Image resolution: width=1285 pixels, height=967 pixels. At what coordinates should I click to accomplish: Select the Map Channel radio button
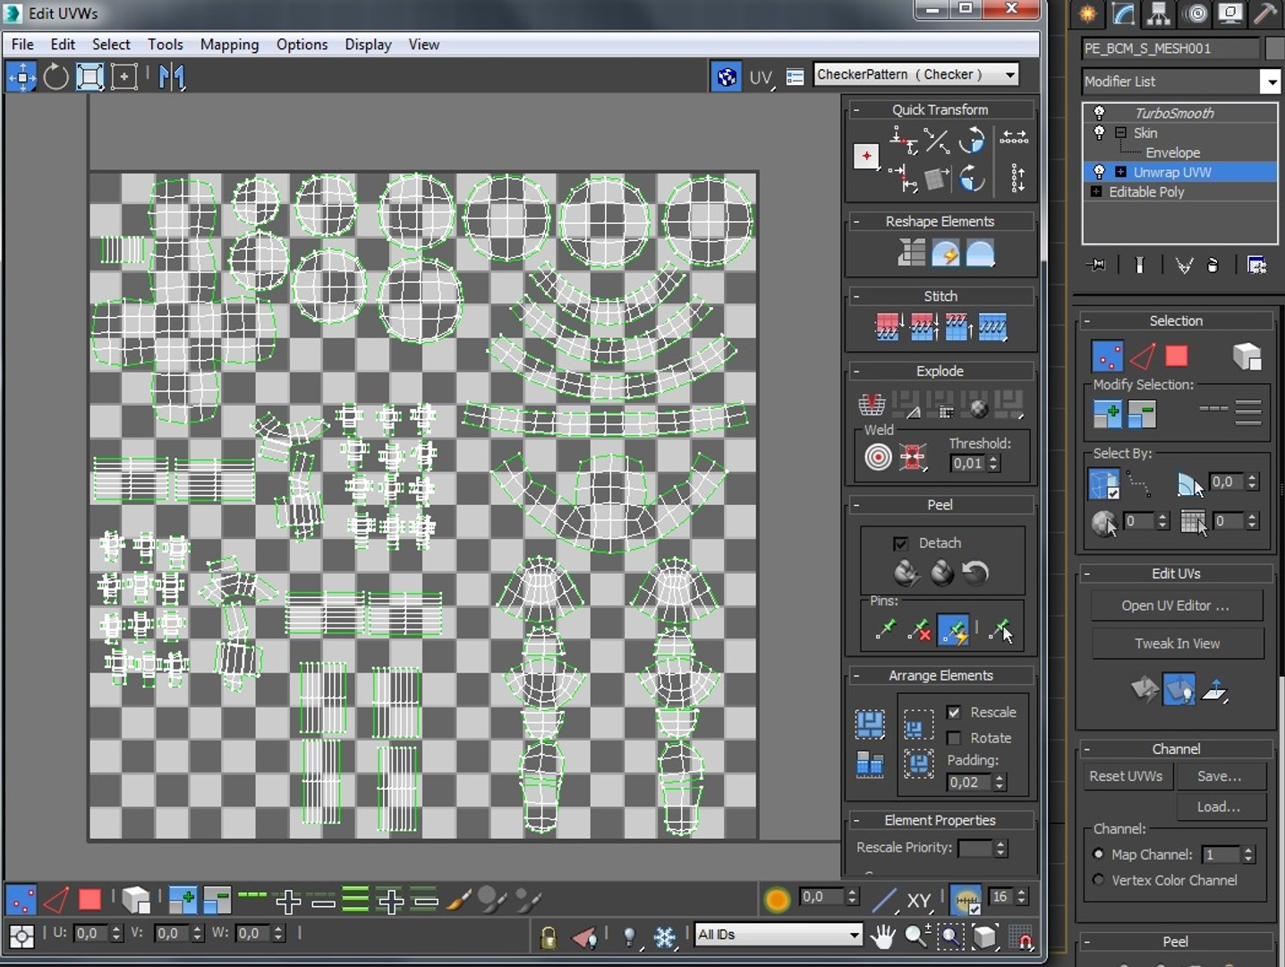pos(1099,854)
